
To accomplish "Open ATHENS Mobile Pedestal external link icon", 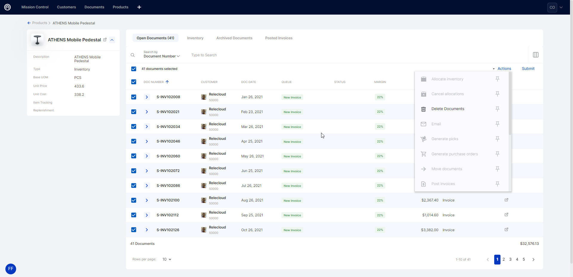I will tap(105, 40).
